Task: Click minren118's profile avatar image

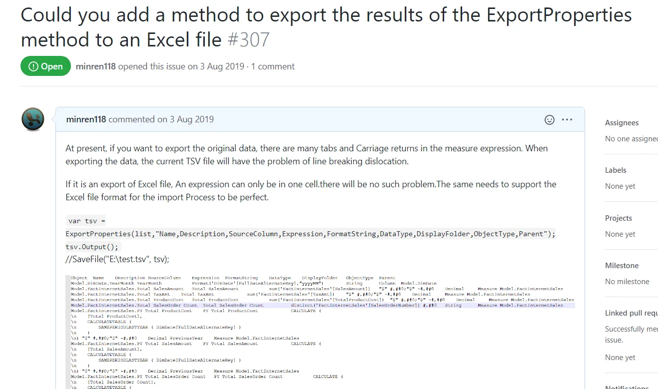Action: (x=33, y=120)
